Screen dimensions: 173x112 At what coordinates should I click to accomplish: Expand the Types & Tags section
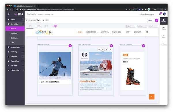(x=15, y=61)
